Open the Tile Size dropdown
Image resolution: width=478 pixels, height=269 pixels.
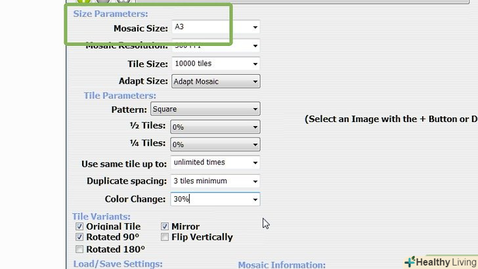(255, 64)
